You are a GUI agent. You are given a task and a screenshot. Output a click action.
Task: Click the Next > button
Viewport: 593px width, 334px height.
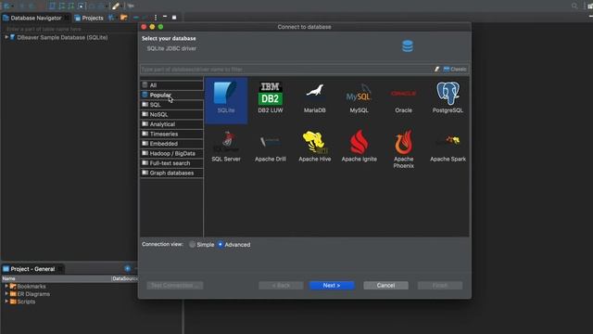(332, 285)
